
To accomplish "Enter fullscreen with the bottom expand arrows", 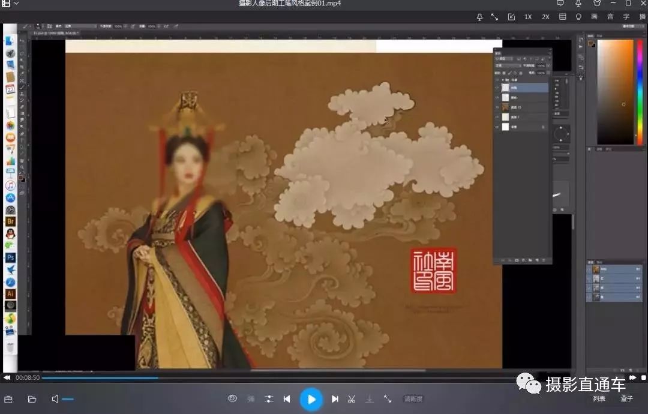I will [x=388, y=399].
